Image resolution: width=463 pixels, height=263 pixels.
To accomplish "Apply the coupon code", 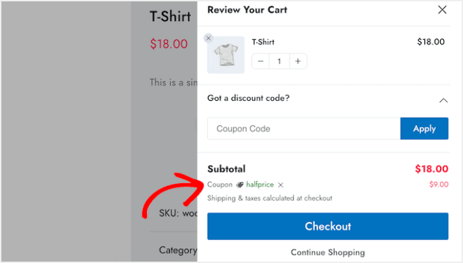I will (x=424, y=129).
